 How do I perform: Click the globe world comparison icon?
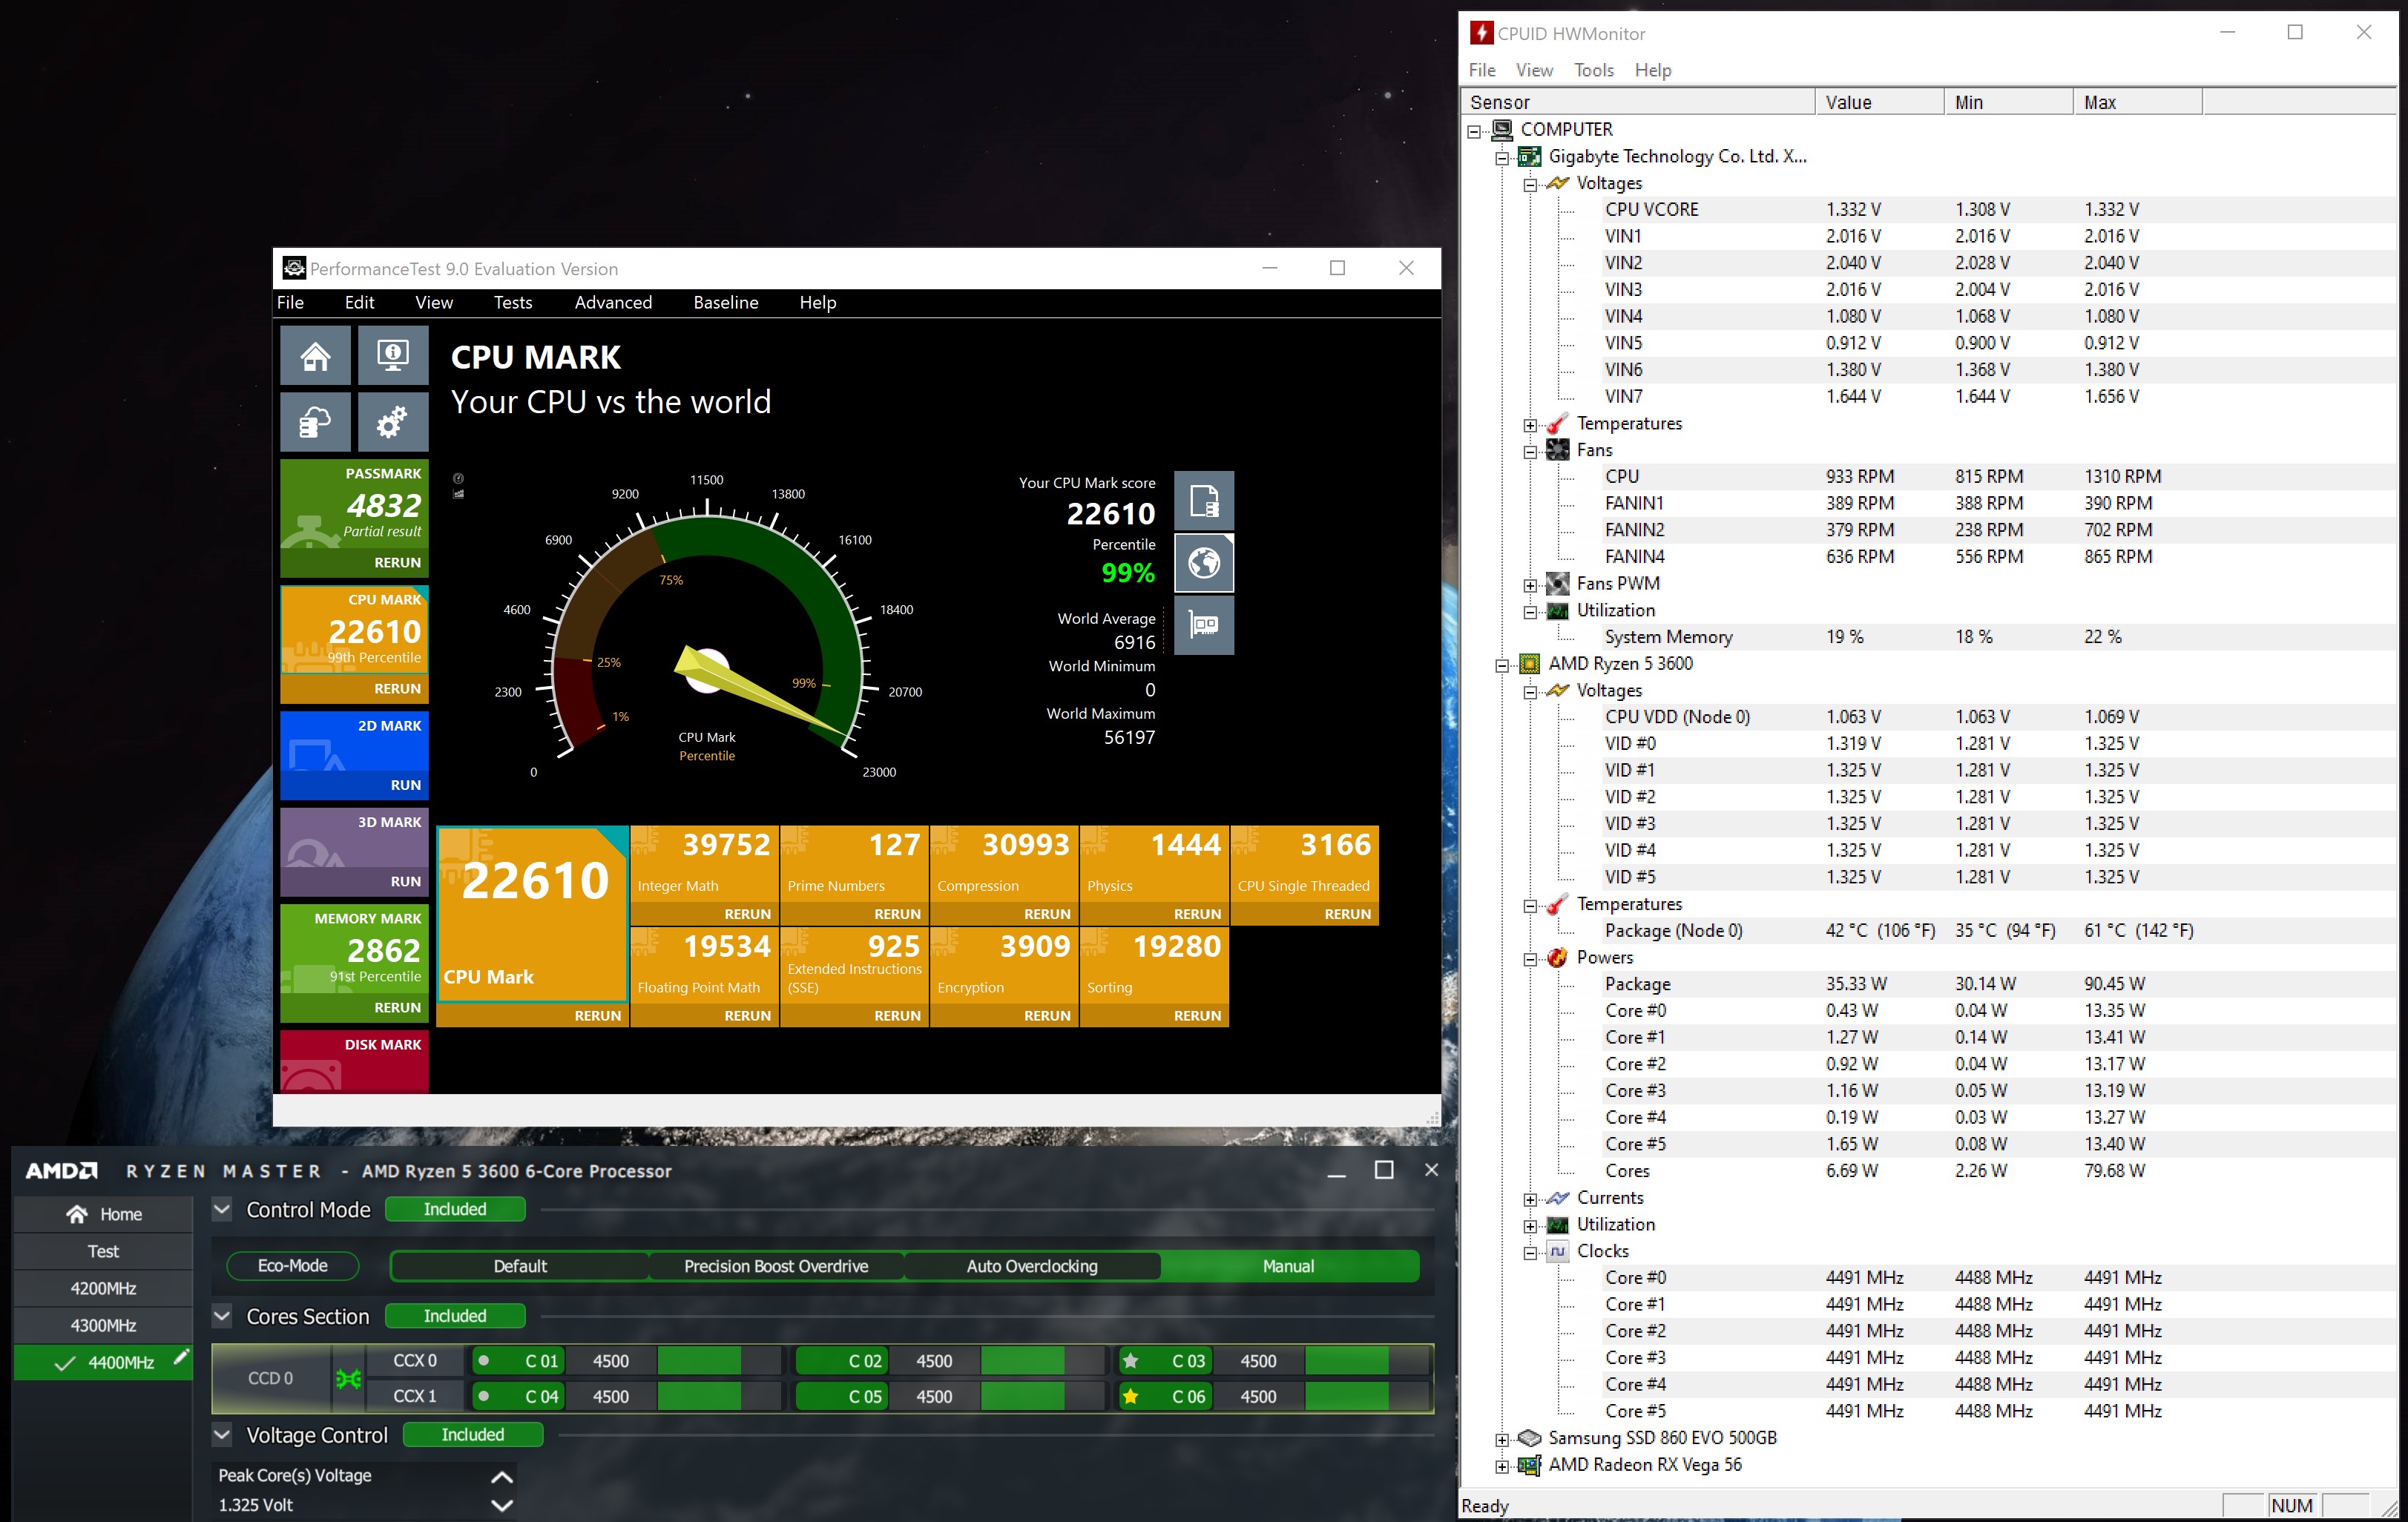tap(1204, 563)
